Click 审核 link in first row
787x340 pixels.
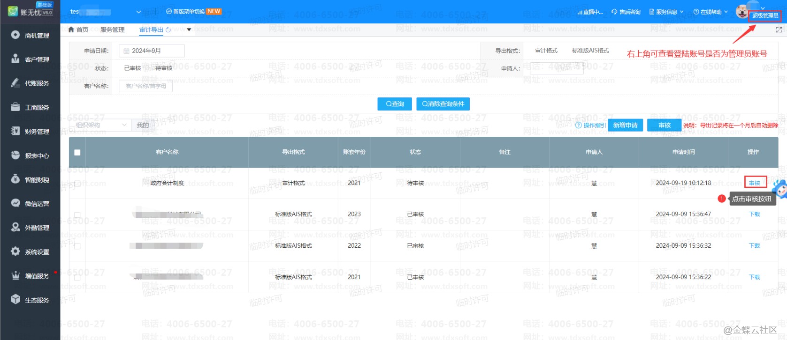pos(755,183)
